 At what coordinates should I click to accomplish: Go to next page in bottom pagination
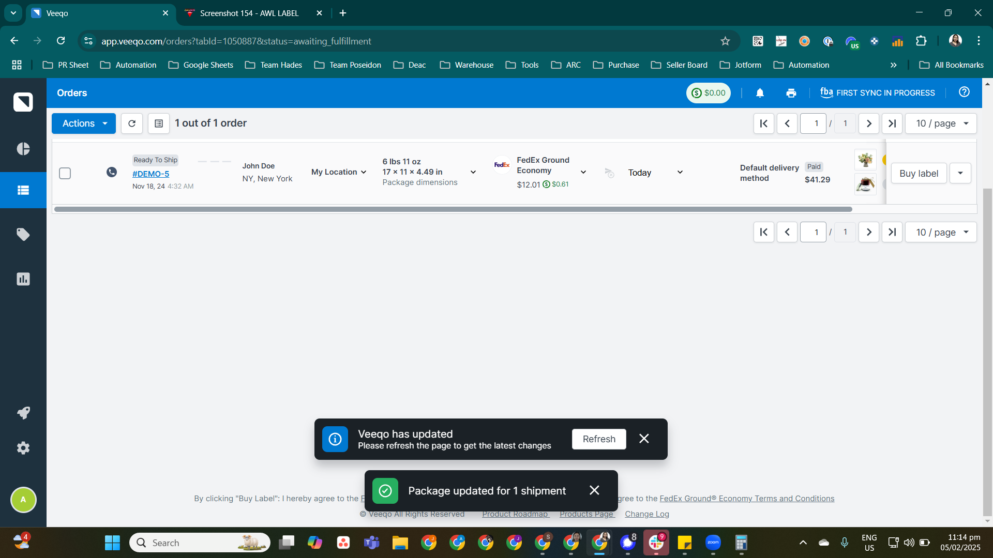click(869, 232)
